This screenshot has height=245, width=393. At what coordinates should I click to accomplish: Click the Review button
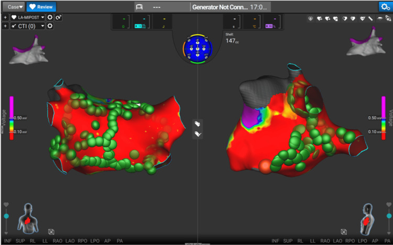41,7
